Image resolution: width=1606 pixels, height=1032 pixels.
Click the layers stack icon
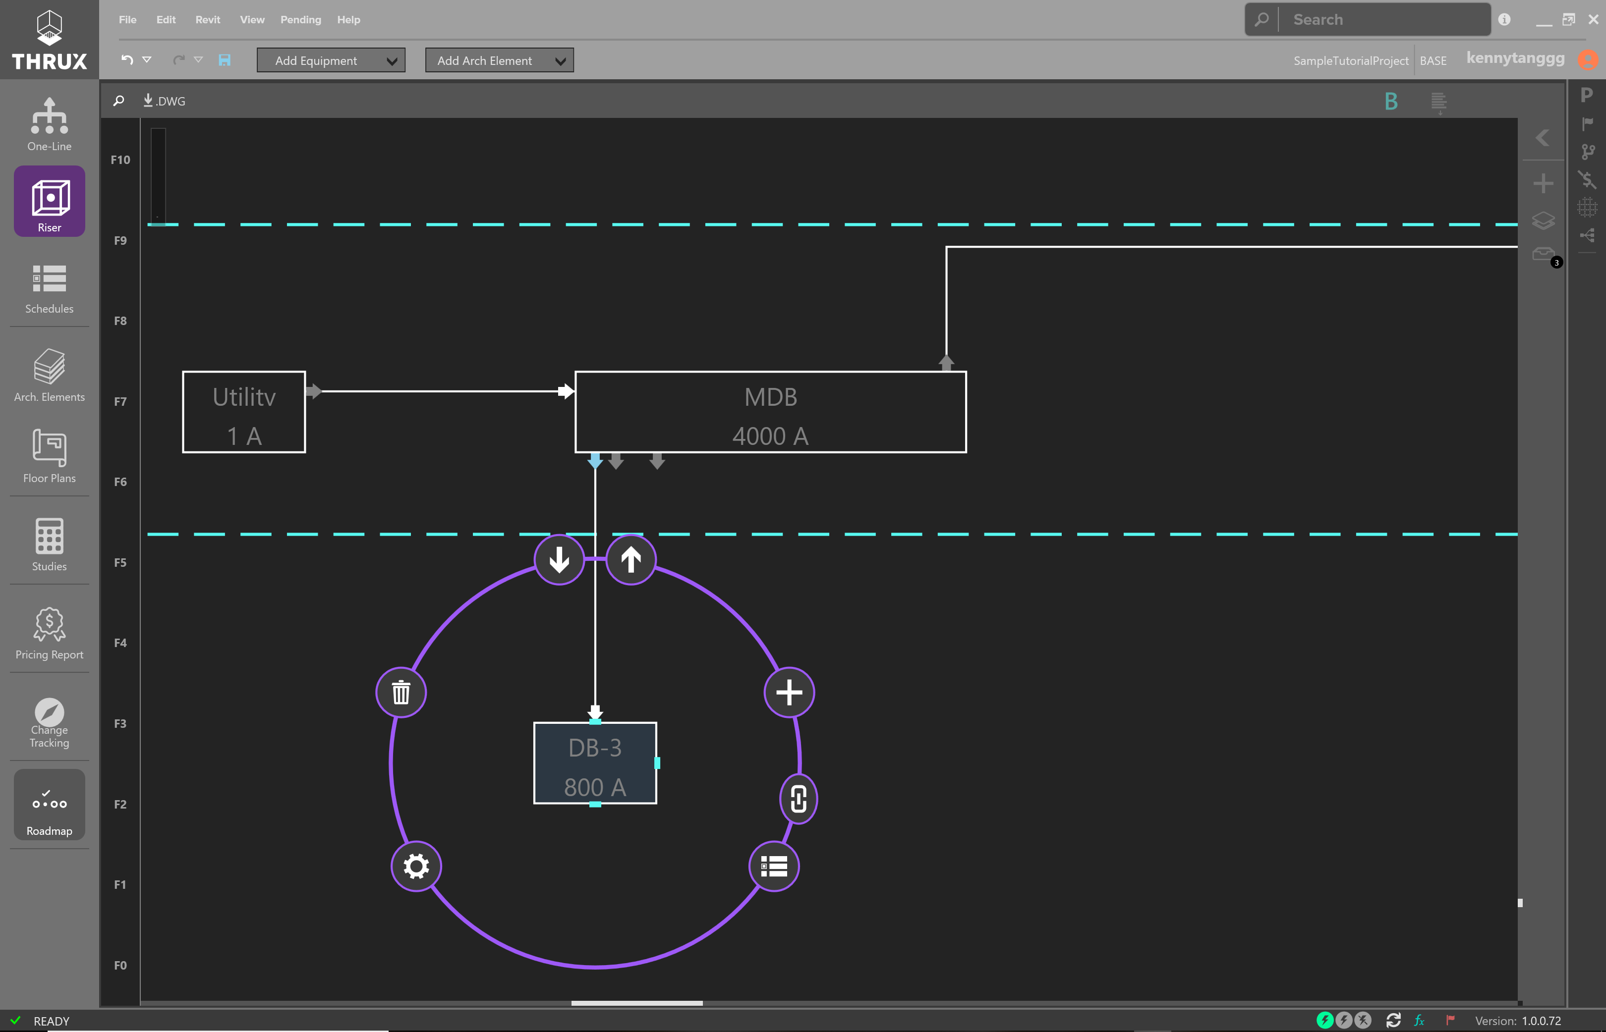1543,220
